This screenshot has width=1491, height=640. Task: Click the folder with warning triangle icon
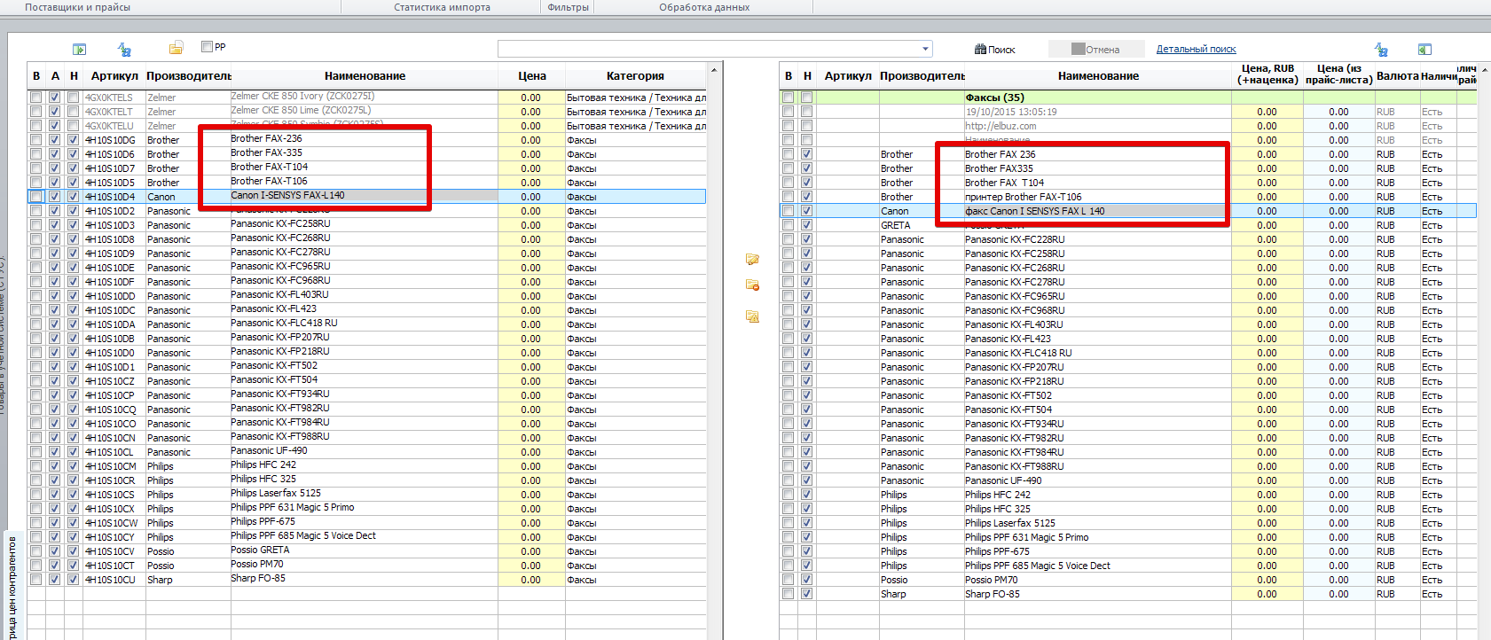(752, 316)
